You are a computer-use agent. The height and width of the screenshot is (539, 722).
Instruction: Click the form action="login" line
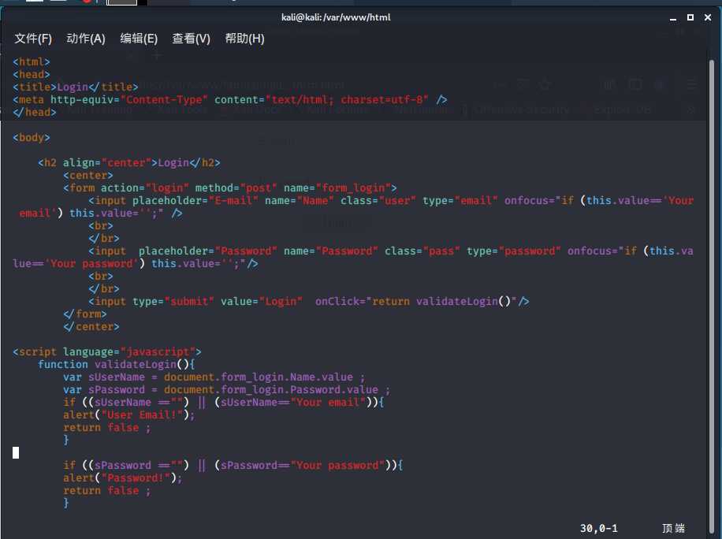click(x=230, y=188)
